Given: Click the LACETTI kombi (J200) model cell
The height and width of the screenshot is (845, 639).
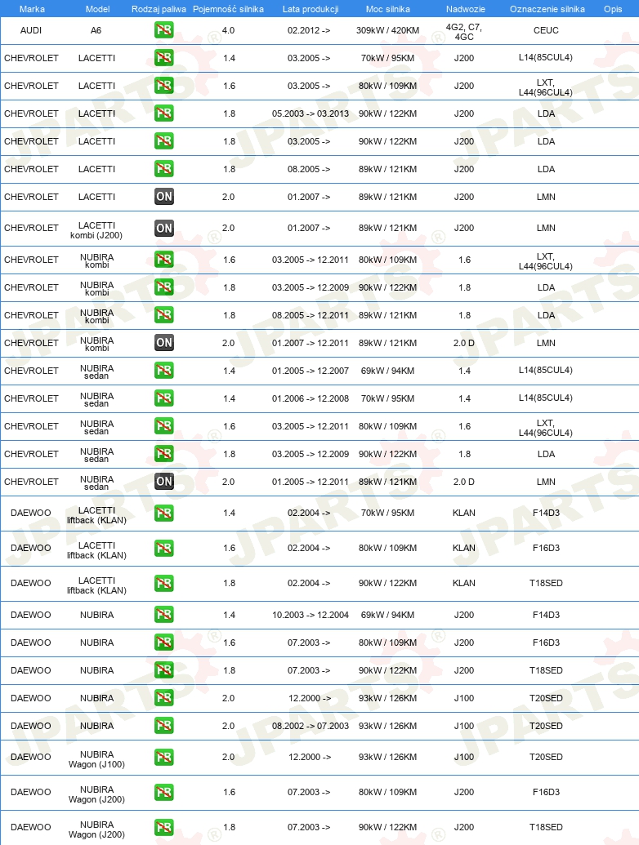Looking at the screenshot, I should [x=96, y=230].
